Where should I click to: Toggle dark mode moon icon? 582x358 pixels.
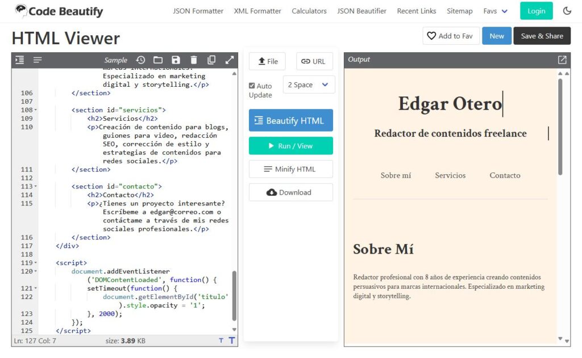(567, 11)
